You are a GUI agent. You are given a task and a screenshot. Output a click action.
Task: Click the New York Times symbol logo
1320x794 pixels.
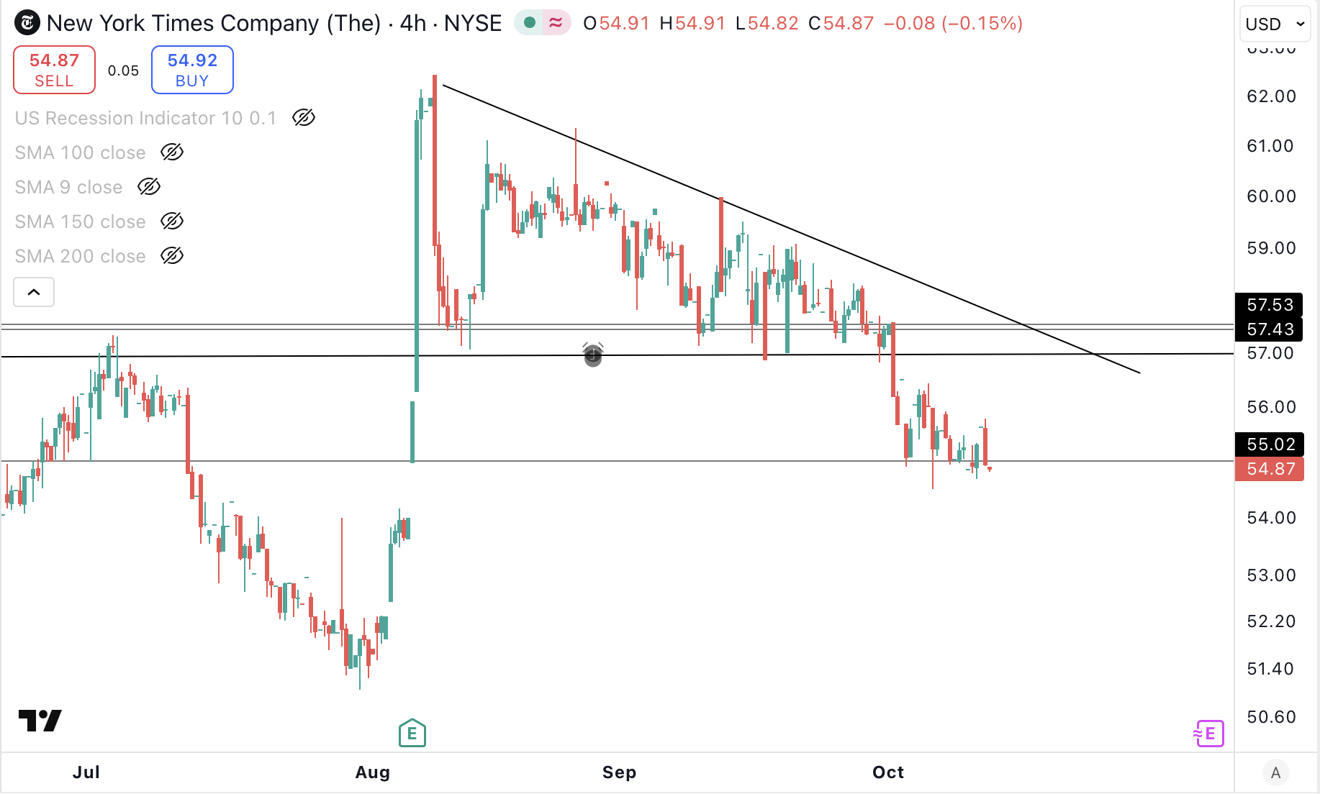pyautogui.click(x=27, y=23)
